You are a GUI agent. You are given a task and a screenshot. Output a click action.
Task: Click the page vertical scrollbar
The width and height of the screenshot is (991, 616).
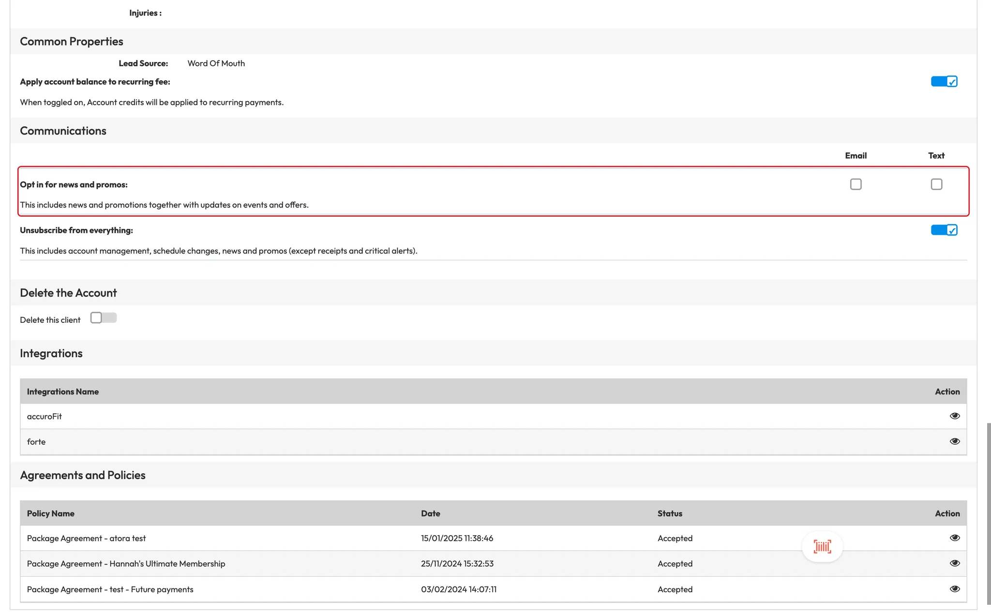tap(988, 513)
